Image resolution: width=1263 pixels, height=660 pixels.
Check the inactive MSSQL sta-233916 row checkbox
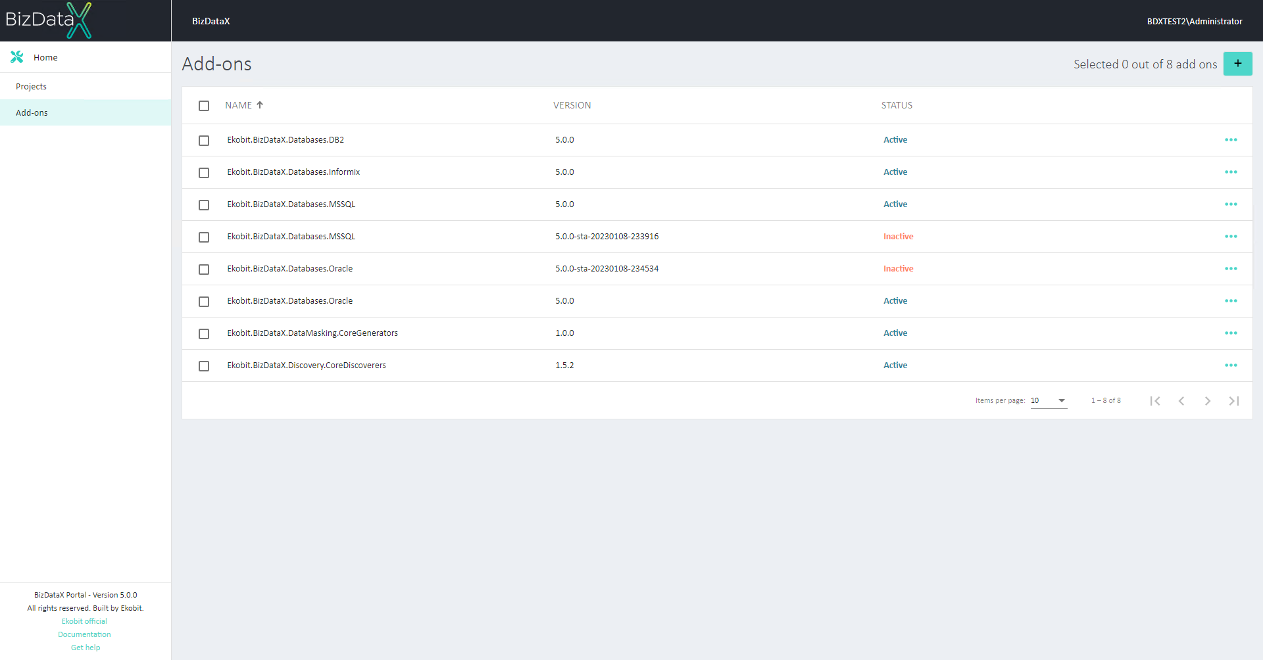pyautogui.click(x=204, y=237)
